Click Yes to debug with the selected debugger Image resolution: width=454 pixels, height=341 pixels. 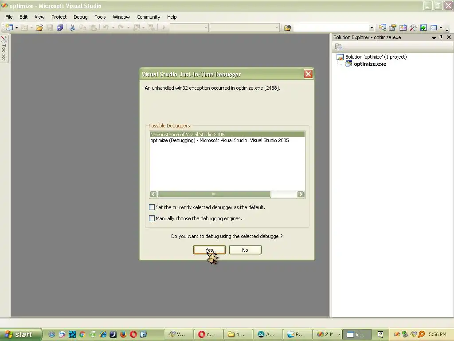209,250
